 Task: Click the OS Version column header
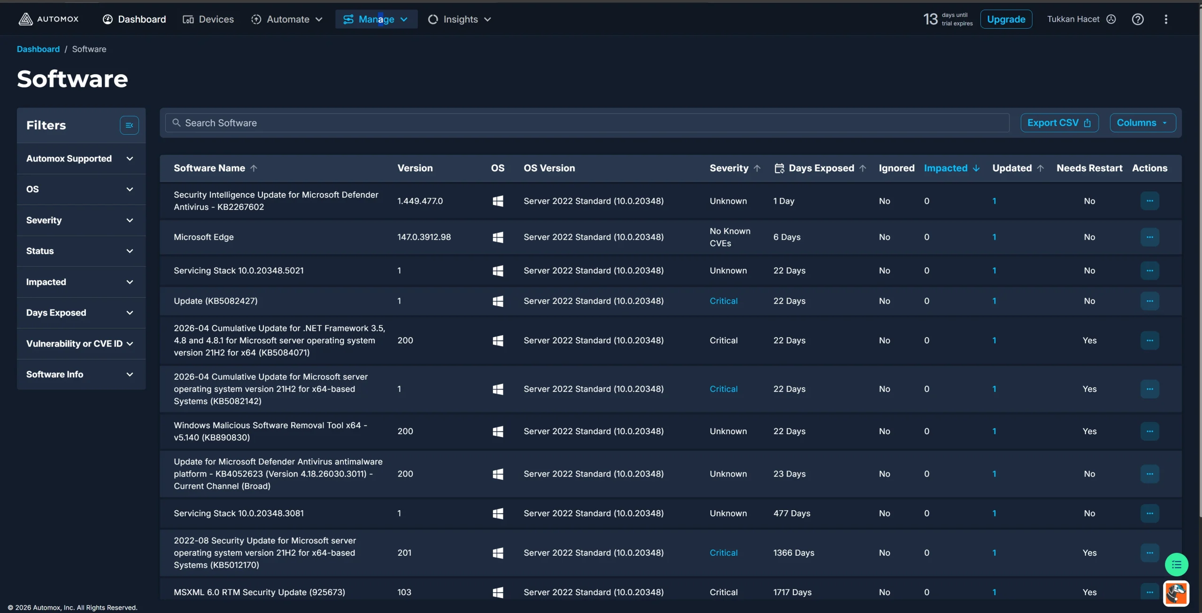[x=549, y=168]
